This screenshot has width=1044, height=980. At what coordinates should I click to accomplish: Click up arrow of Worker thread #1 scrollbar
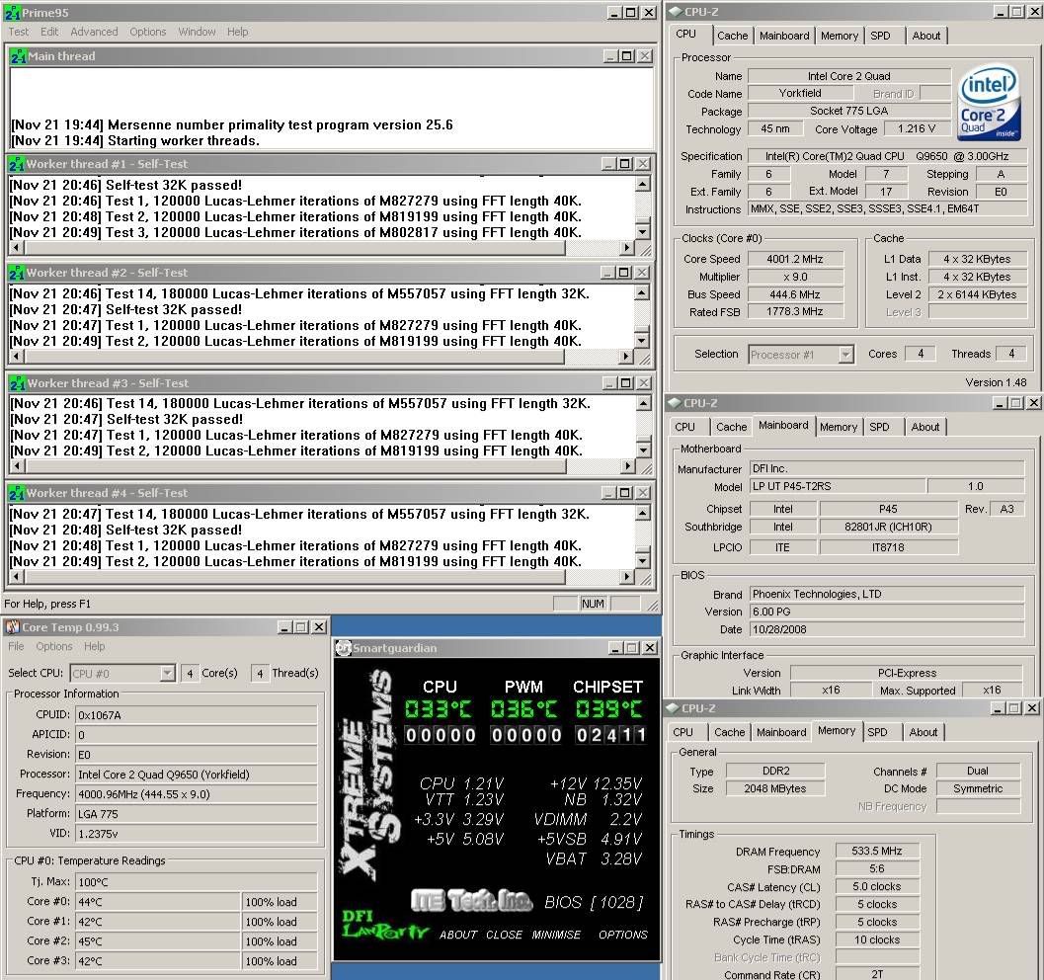coord(643,185)
